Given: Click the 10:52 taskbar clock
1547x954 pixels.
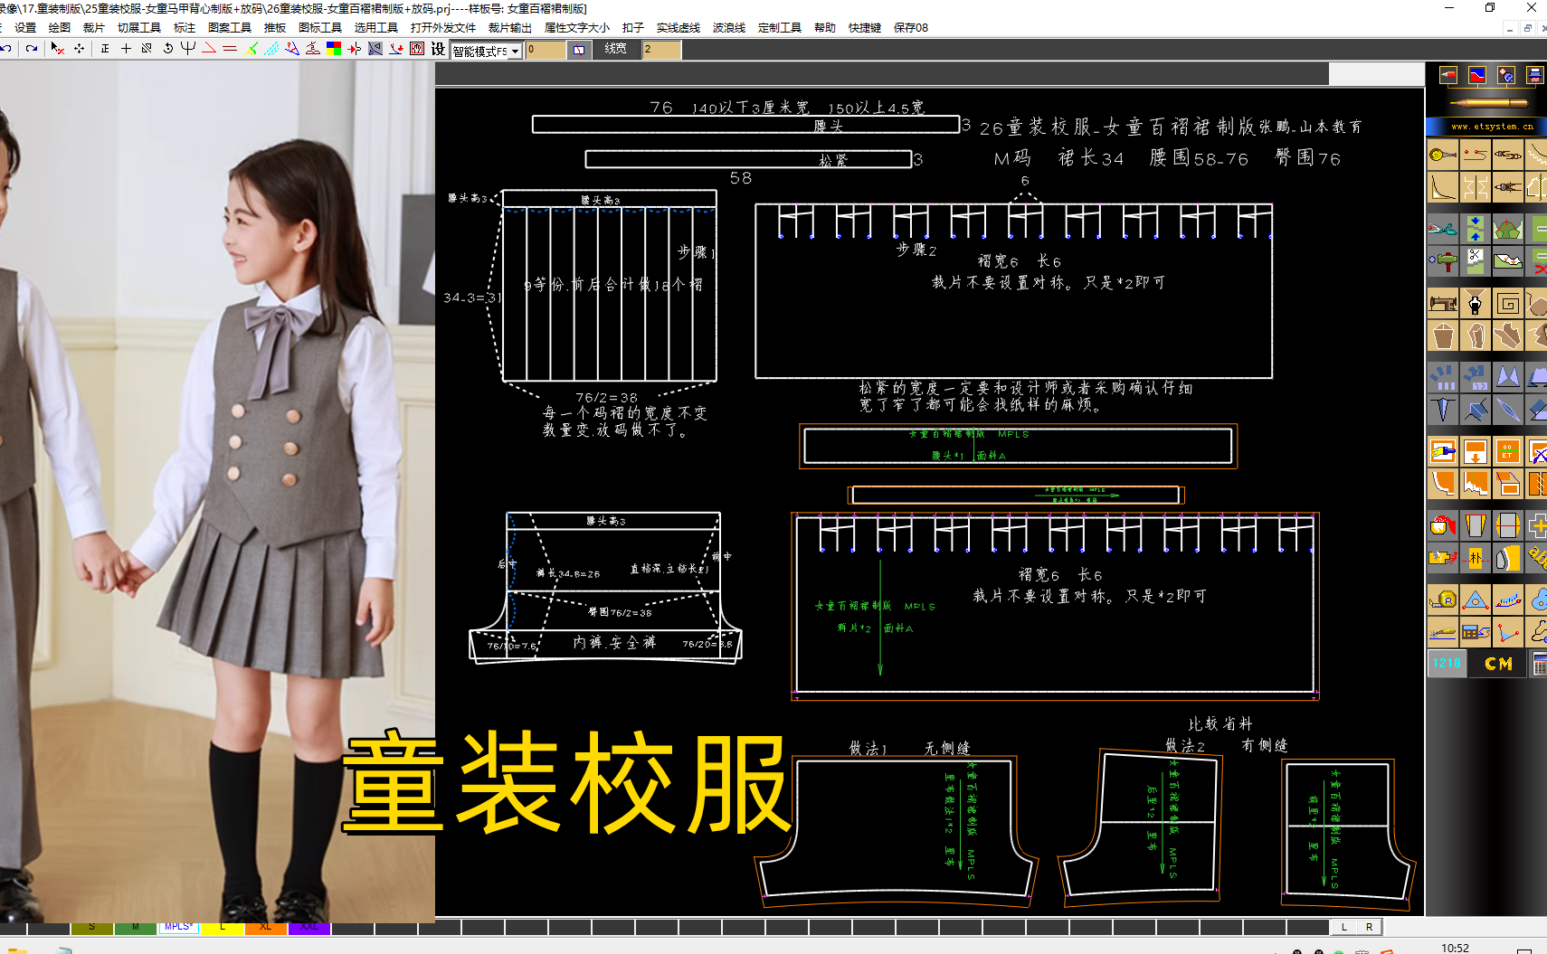Looking at the screenshot, I should tap(1455, 948).
